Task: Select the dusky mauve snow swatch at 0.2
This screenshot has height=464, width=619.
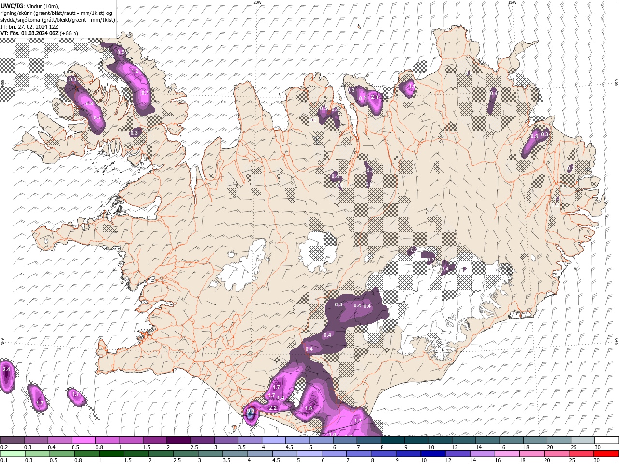Action: [12, 440]
